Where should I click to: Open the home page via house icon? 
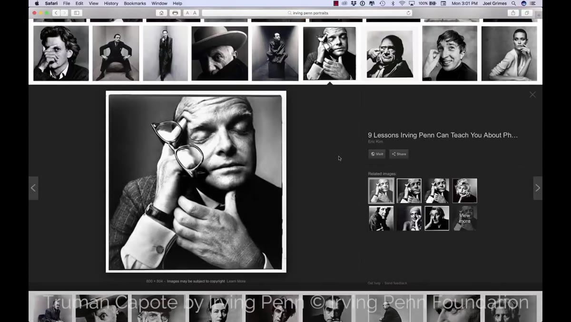161,13
